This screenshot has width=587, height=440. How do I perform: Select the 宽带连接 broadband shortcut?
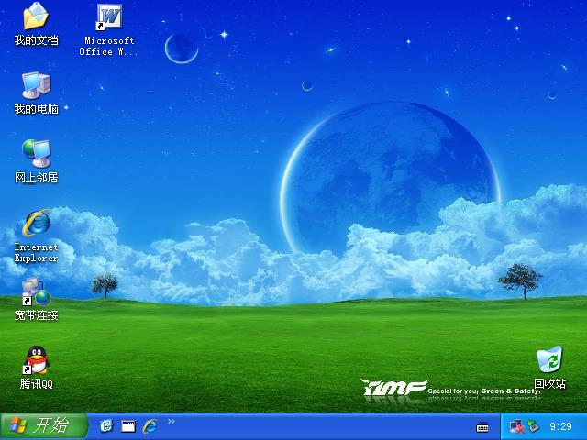pos(36,291)
